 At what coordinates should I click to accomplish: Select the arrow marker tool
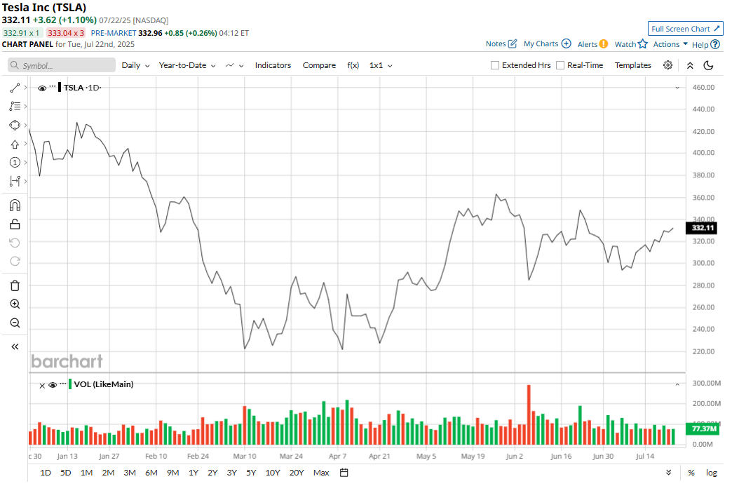tap(15, 144)
